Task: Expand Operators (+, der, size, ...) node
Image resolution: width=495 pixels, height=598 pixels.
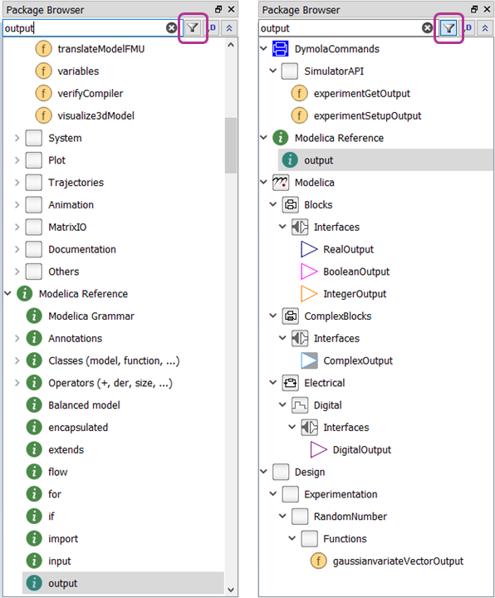Action: coord(17,383)
